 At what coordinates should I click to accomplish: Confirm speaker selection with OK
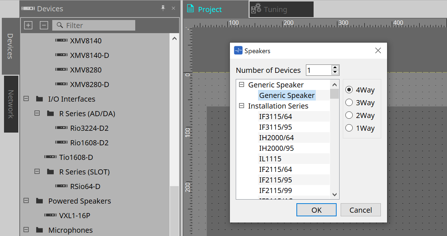click(x=316, y=210)
